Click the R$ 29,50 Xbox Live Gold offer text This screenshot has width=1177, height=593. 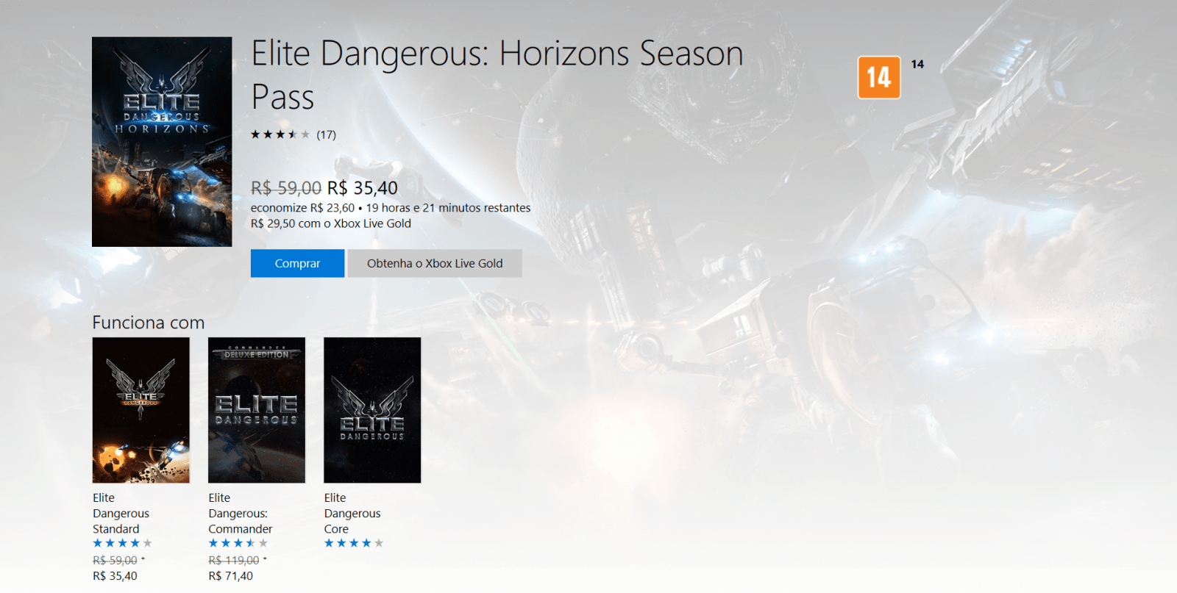pyautogui.click(x=331, y=223)
